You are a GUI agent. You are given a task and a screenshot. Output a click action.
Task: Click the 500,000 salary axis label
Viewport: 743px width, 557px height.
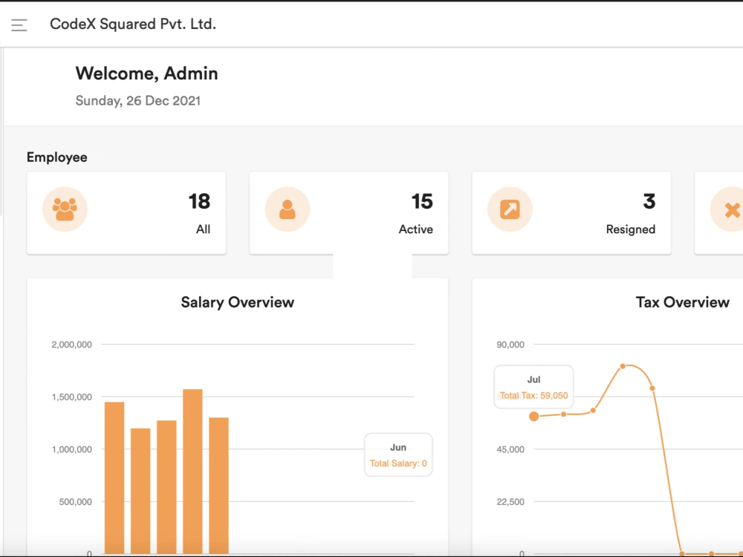pos(75,502)
